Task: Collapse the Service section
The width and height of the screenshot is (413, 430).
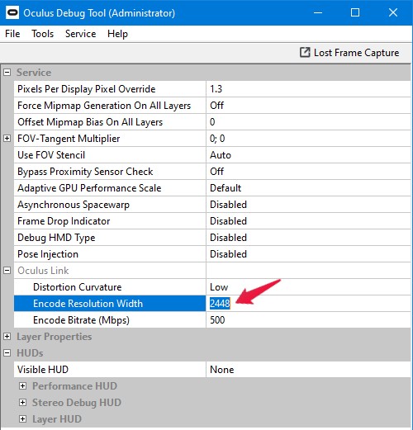Action: click(x=7, y=73)
